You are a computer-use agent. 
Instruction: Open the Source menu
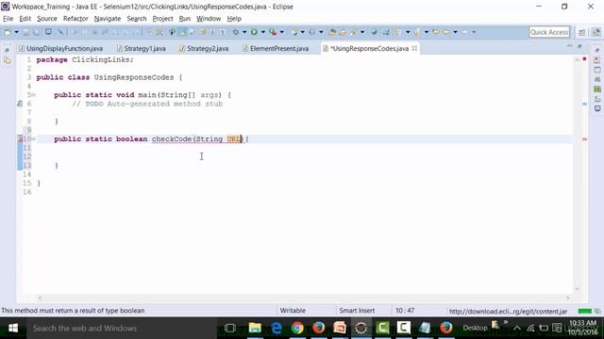click(46, 19)
